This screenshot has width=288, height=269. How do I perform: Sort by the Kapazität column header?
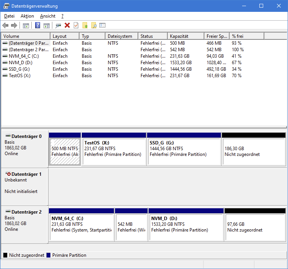tap(186, 36)
